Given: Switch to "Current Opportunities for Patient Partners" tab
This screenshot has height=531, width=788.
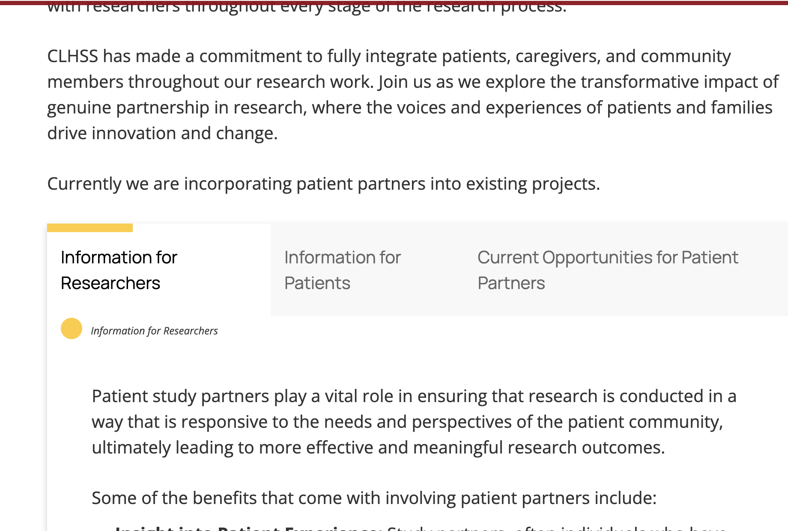Looking at the screenshot, I should tap(607, 270).
